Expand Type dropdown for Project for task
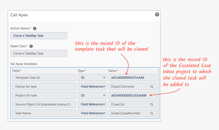The image size is (219, 130). point(92,95)
